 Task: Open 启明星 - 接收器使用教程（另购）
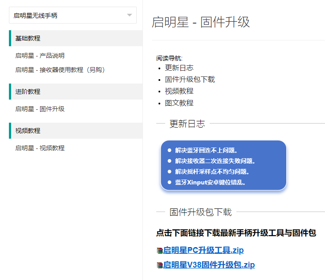tap(60, 70)
